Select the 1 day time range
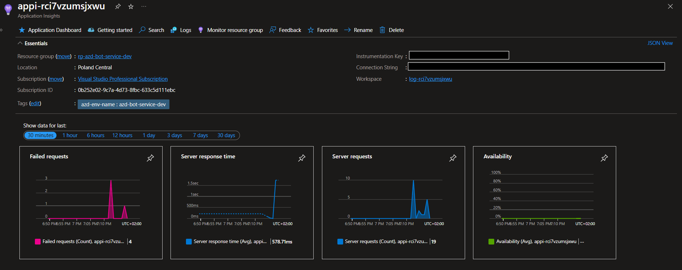The width and height of the screenshot is (682, 270). (149, 135)
